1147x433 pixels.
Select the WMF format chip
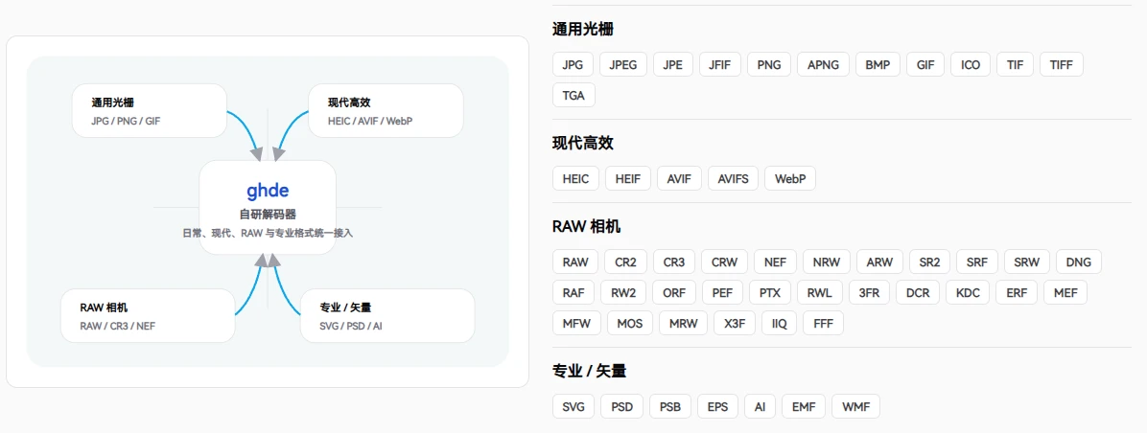pyautogui.click(x=856, y=406)
